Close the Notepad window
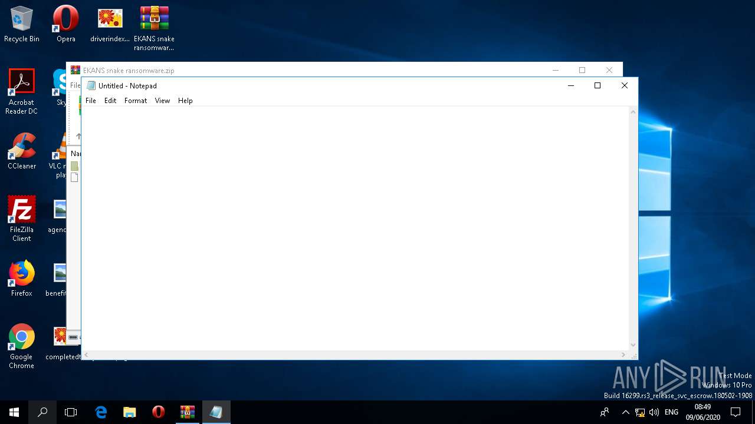 coord(625,85)
